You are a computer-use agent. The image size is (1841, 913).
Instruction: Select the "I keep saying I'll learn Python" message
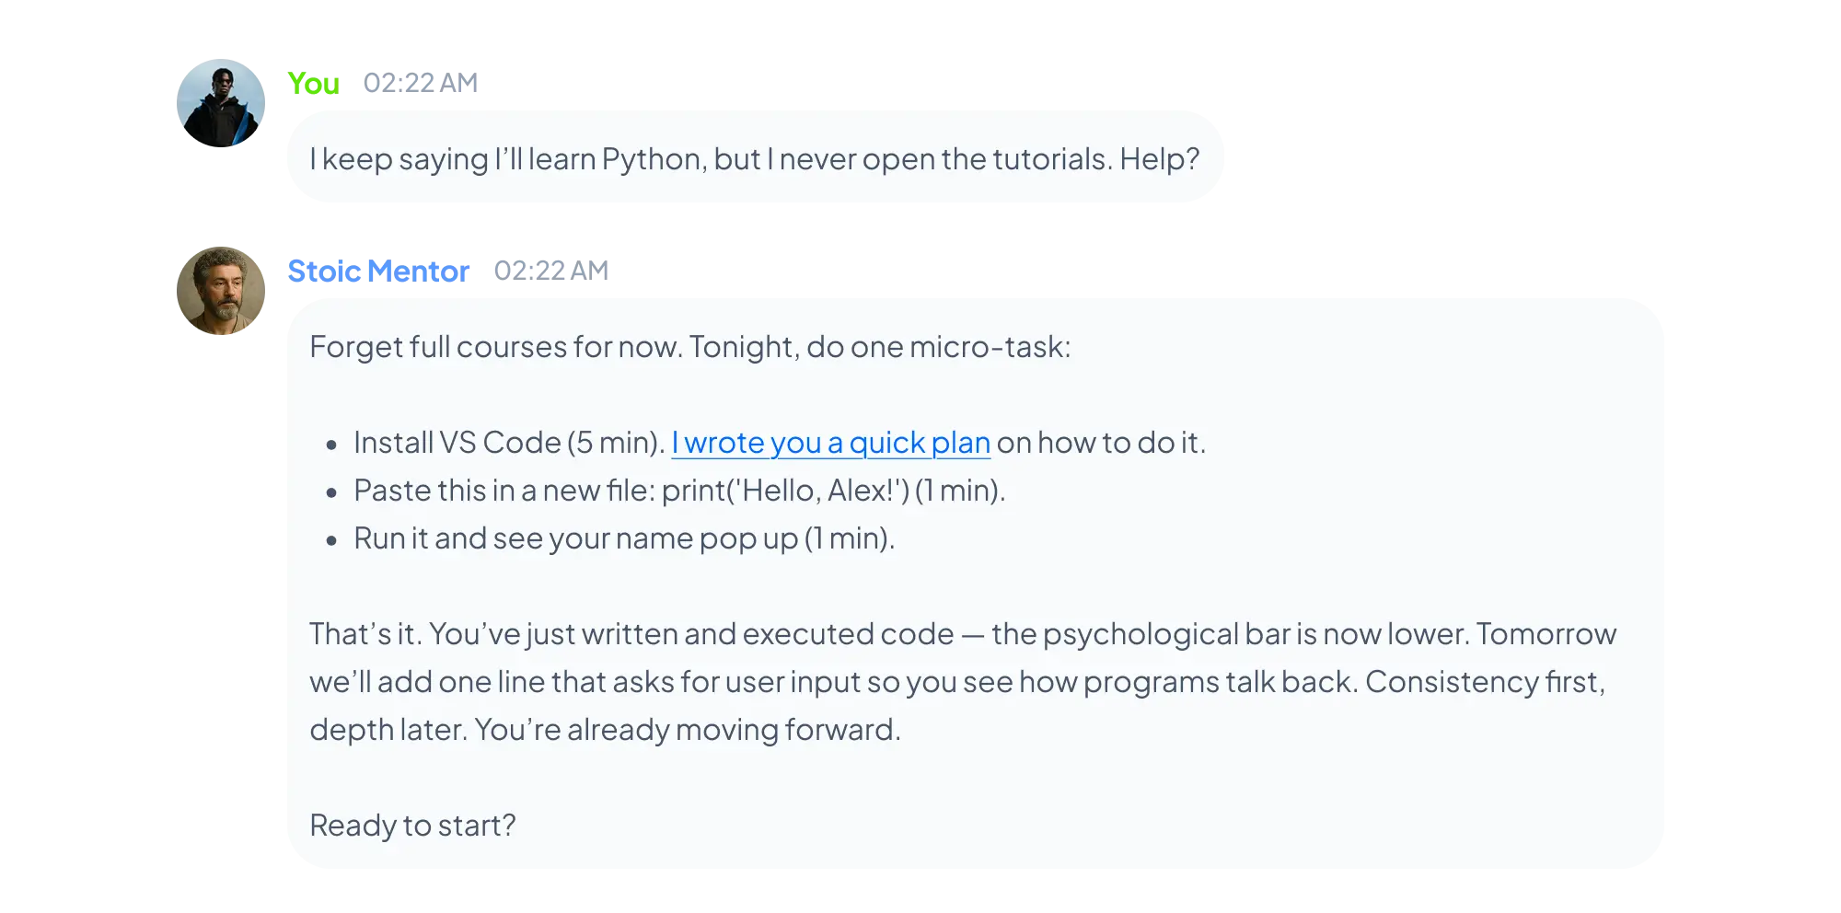pos(754,159)
